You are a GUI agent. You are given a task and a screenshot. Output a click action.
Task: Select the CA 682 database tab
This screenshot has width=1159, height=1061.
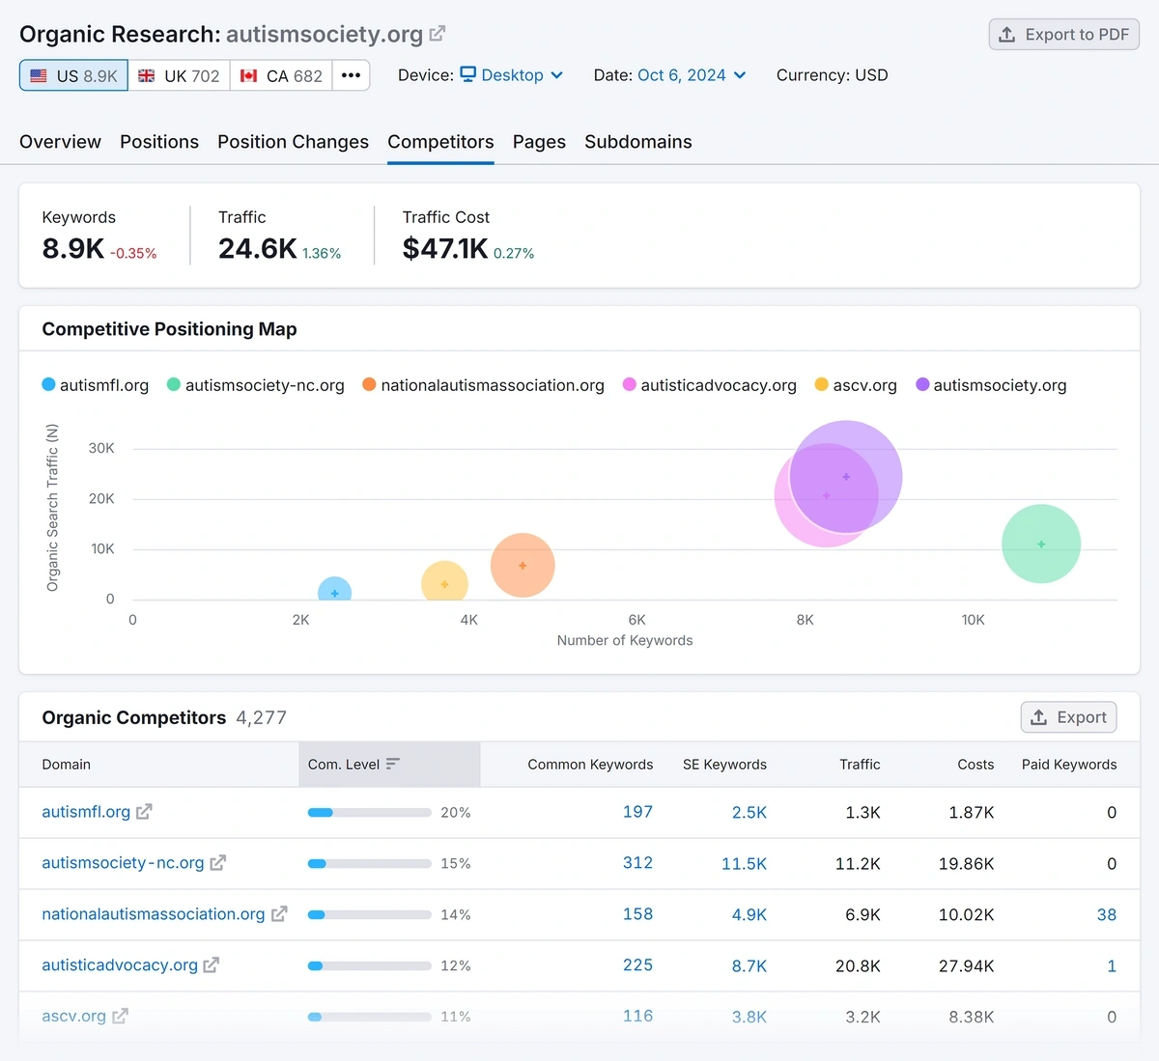click(x=281, y=75)
